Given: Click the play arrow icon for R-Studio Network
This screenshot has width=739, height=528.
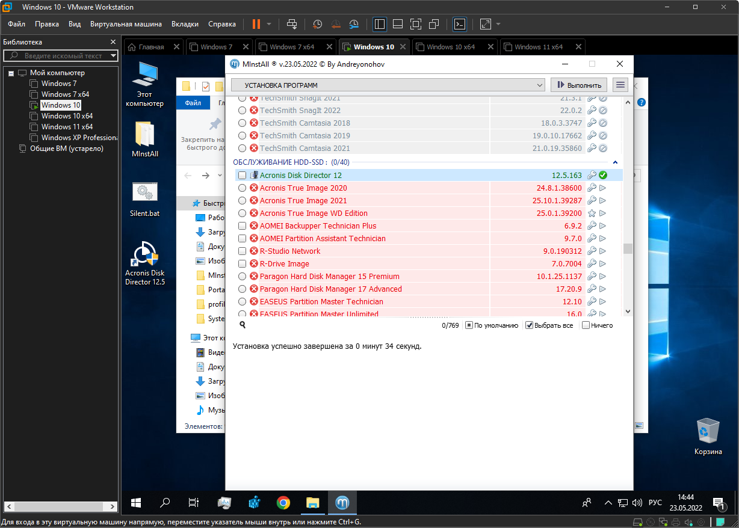Looking at the screenshot, I should point(602,251).
